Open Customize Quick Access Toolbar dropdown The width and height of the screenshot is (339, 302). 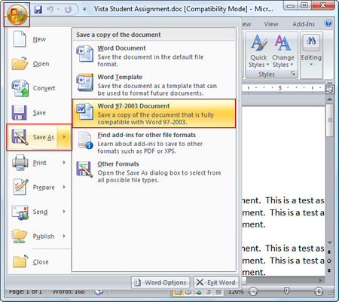84,10
